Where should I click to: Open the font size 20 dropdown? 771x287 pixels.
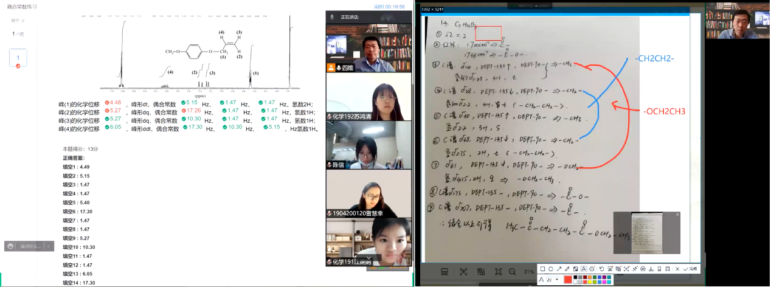tap(557, 280)
